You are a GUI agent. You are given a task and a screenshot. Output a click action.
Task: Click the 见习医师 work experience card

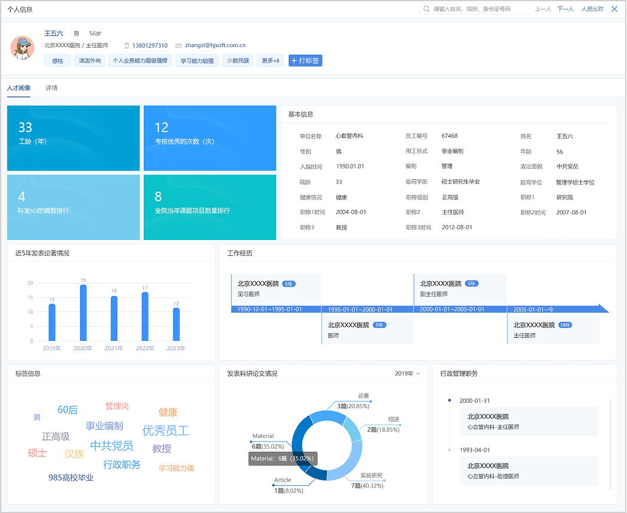(276, 289)
